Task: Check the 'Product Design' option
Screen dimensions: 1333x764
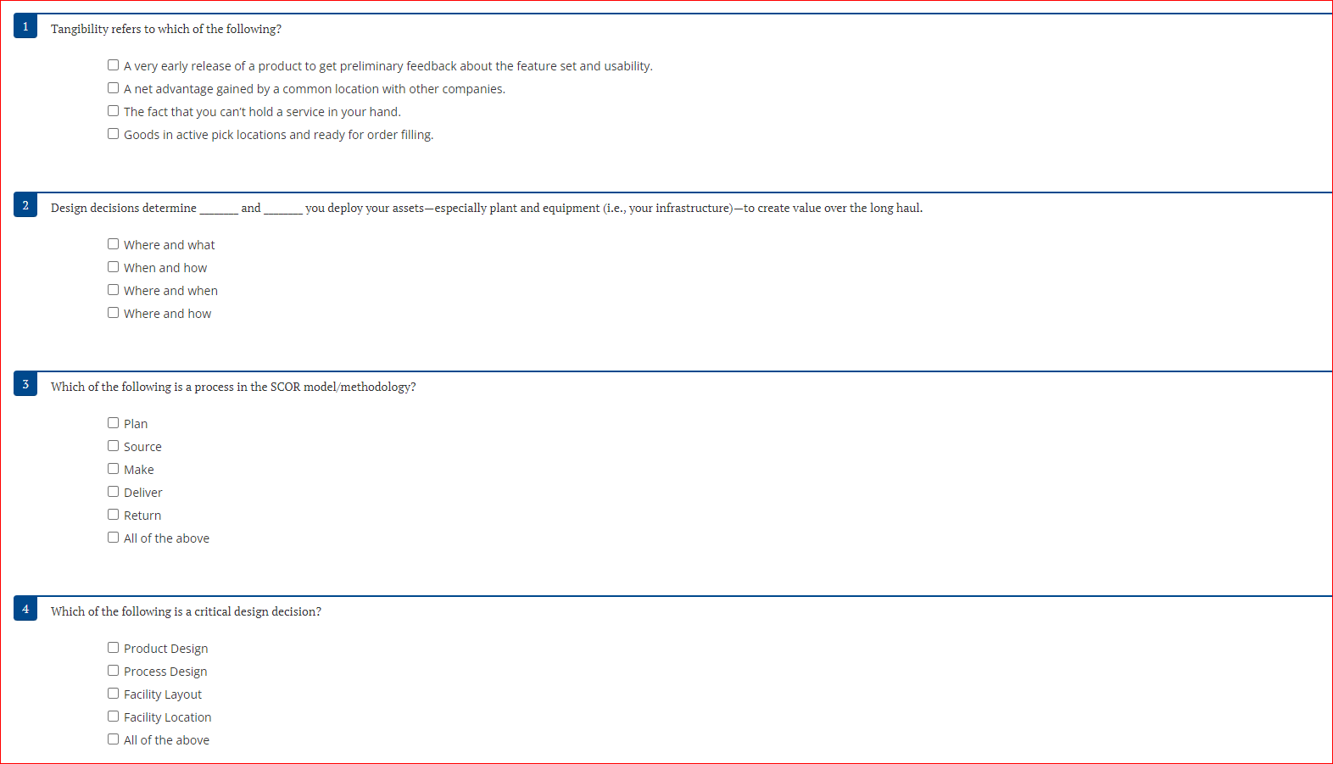Action: click(113, 648)
